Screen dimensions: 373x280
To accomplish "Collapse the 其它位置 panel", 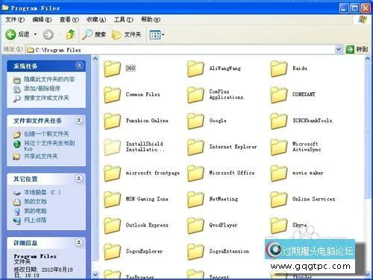I will [79, 179].
